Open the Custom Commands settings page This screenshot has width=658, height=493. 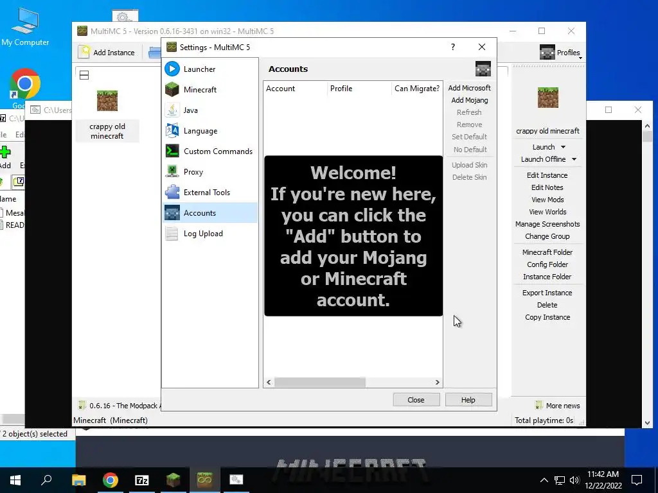pyautogui.click(x=210, y=151)
